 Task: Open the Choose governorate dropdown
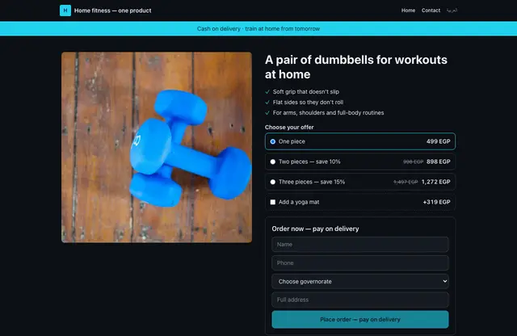360,281
